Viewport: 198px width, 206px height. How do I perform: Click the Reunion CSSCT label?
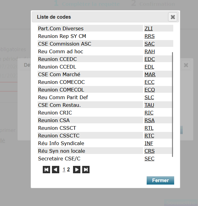point(57,128)
